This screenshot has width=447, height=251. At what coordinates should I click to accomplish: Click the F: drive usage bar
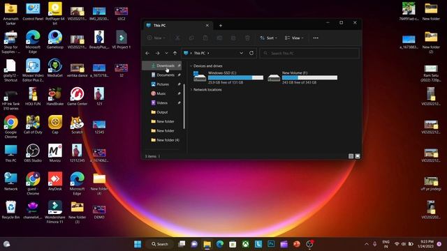point(309,77)
